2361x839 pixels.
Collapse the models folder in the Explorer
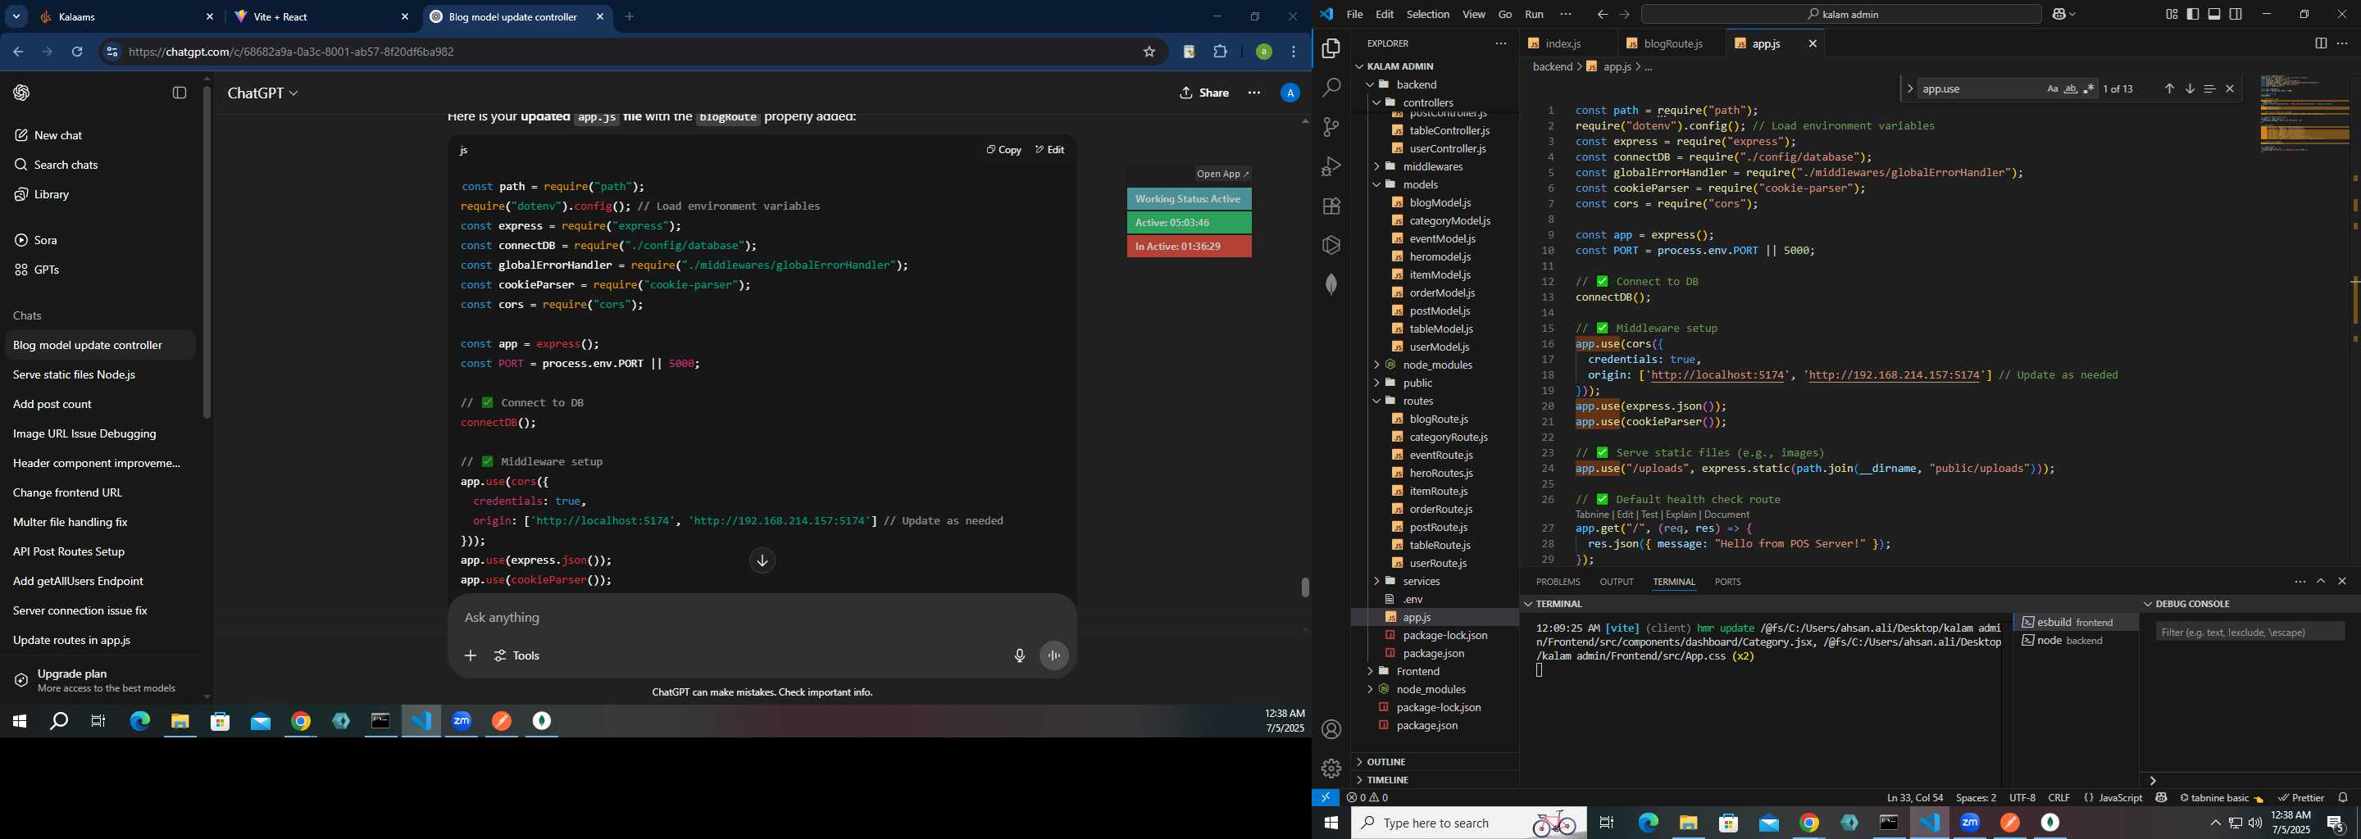tap(1376, 184)
